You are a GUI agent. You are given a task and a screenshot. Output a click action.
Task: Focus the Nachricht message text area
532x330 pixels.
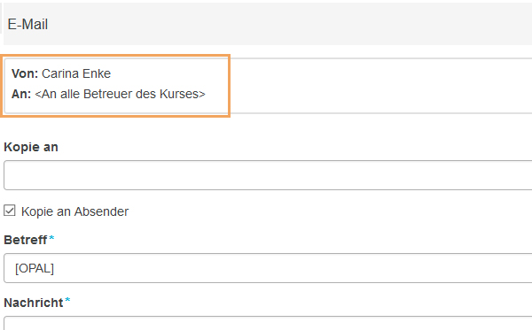pos(268,323)
